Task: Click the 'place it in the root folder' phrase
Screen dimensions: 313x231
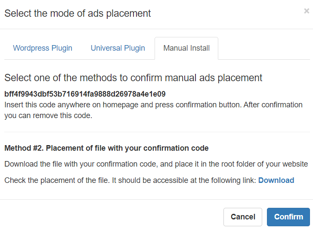Action: tap(215, 164)
